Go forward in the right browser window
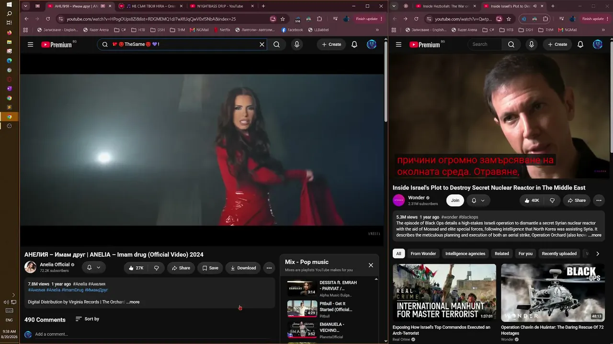The image size is (613, 344). click(405, 19)
